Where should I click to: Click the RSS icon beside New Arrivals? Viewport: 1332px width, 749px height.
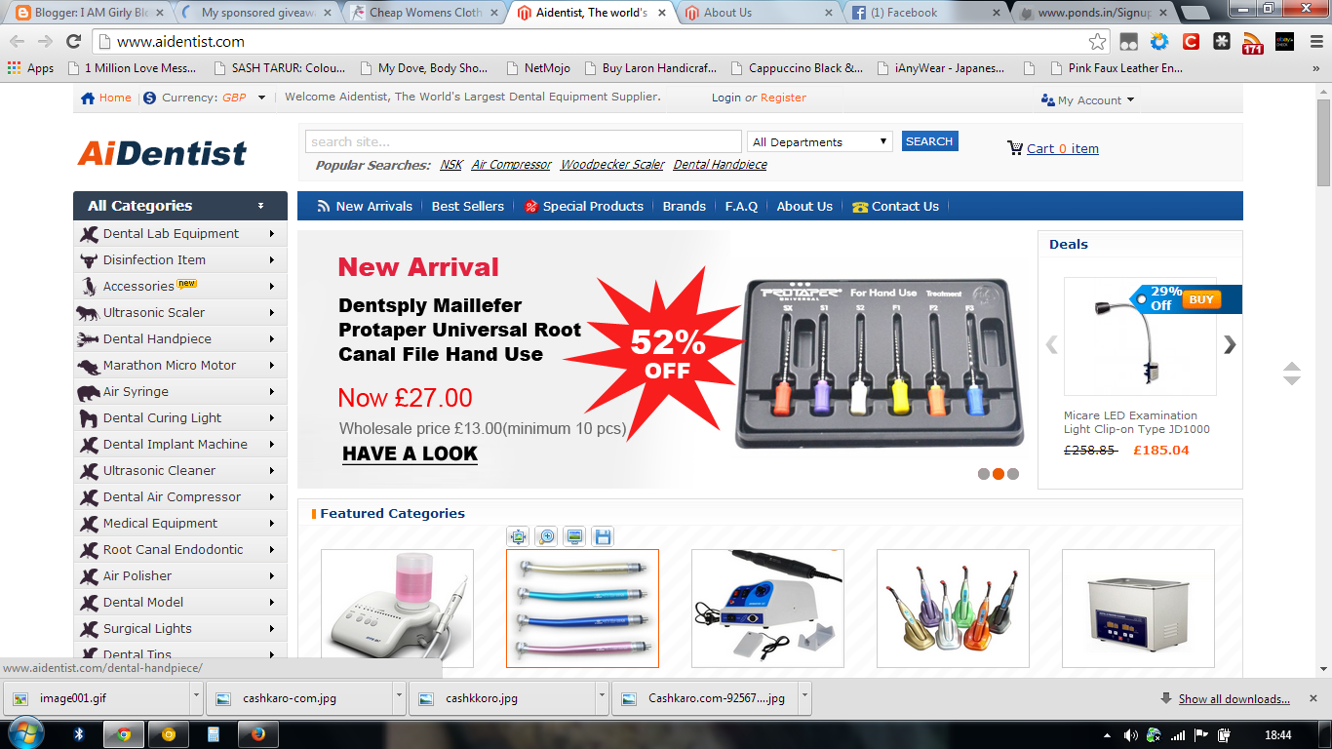point(324,206)
